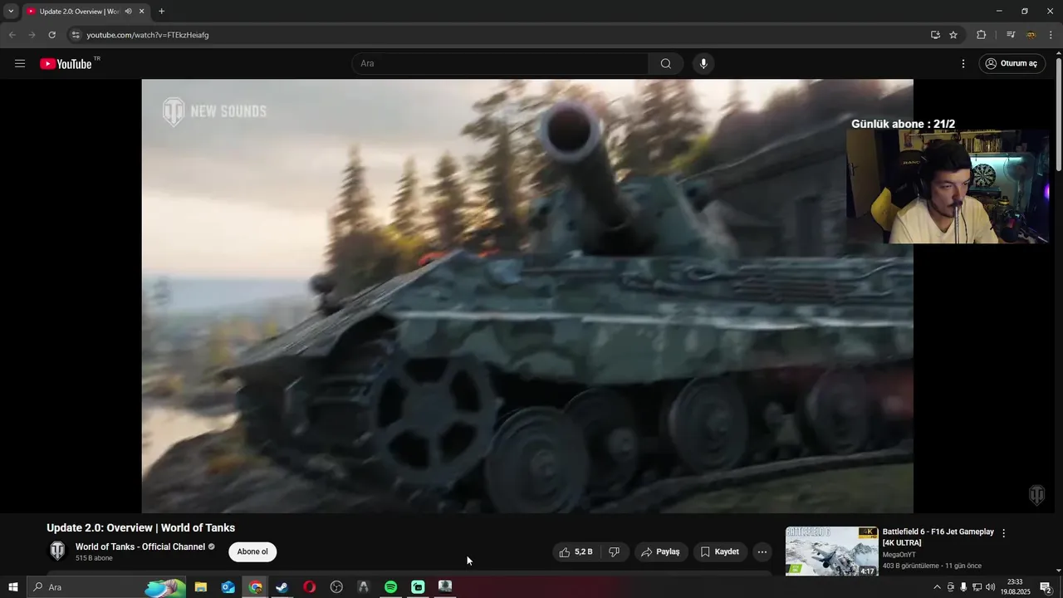This screenshot has height=598, width=1063.
Task: Subscribe with the 'Abone ol' button
Action: tap(252, 551)
